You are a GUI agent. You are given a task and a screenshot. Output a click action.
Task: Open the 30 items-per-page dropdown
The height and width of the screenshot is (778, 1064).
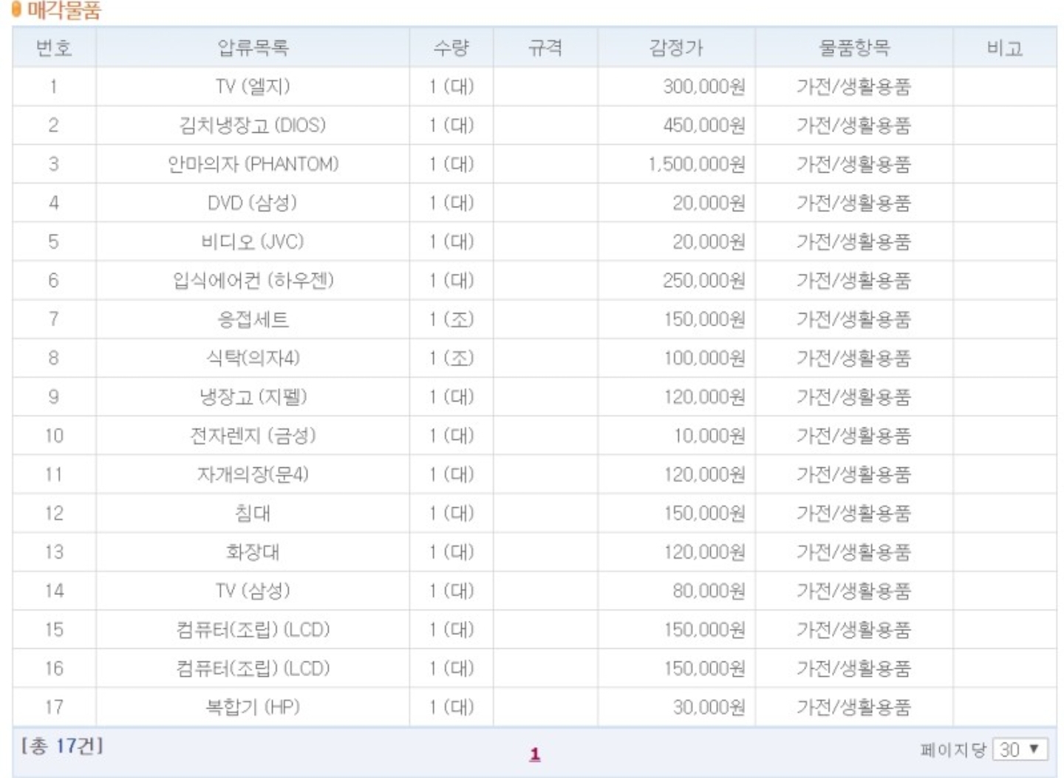pos(1020,749)
